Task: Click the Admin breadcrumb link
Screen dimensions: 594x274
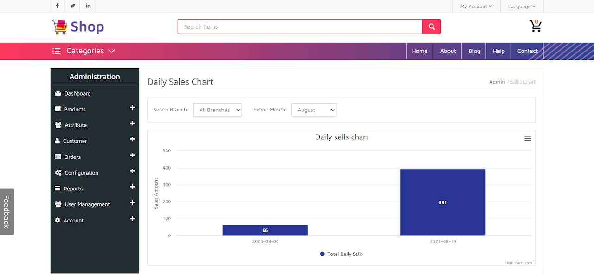Action: 497,81
